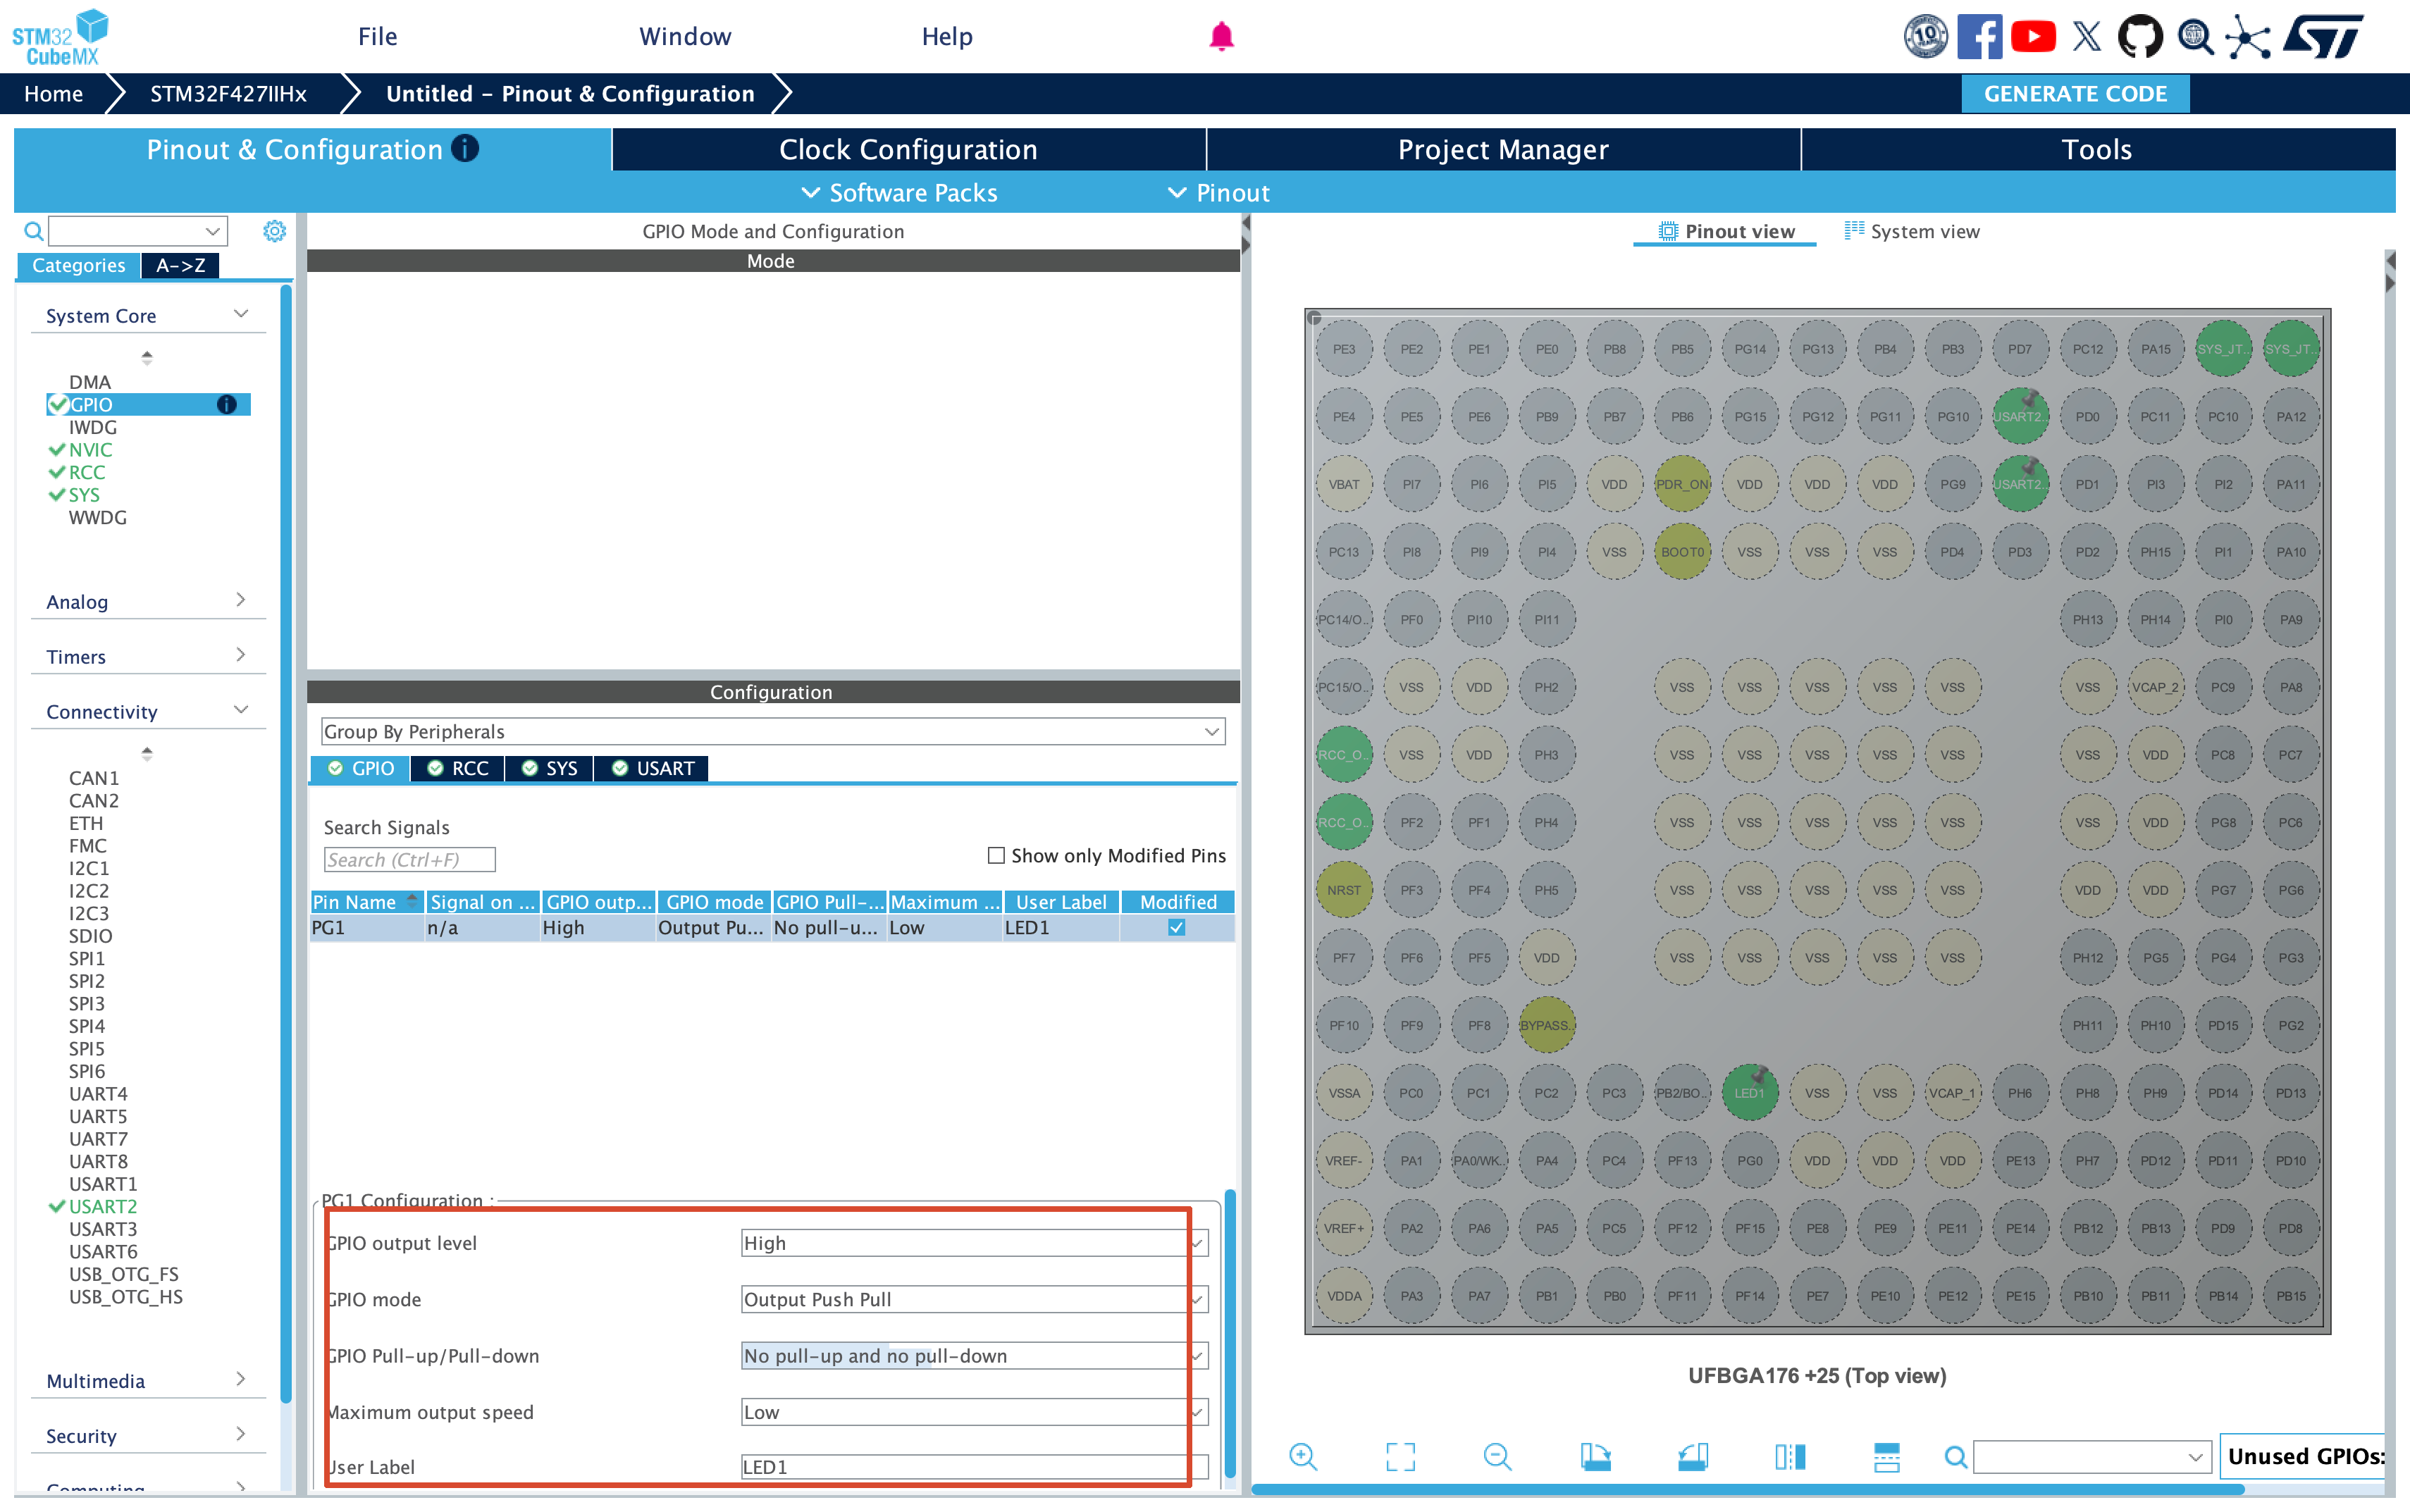
Task: Open the File menu
Action: [378, 37]
